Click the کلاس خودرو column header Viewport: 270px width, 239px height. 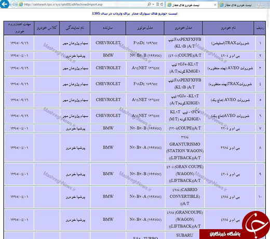(x=47, y=28)
